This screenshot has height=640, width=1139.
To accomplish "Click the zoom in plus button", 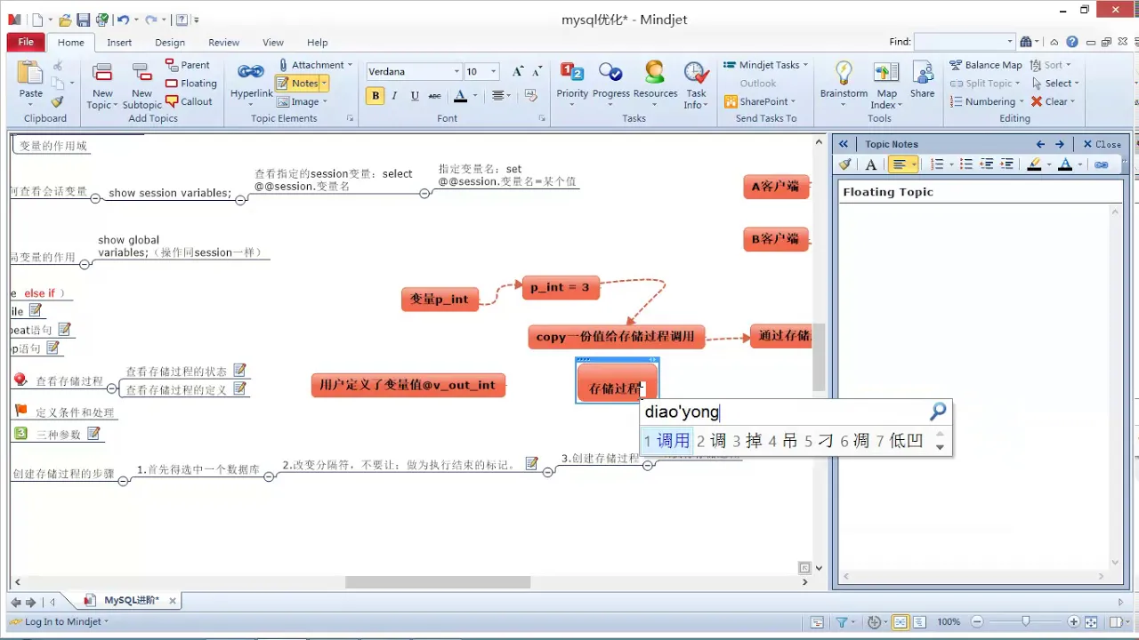I will (x=1074, y=622).
